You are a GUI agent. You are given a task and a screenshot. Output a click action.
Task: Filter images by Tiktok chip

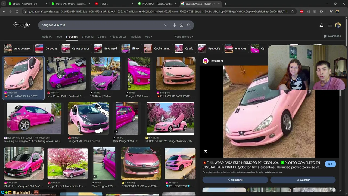point(132,48)
